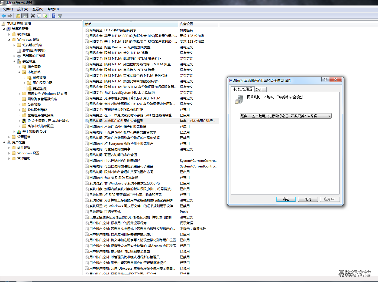
Task: Click the 本地计算机 策略 scroll icon
Action: tap(4, 23)
